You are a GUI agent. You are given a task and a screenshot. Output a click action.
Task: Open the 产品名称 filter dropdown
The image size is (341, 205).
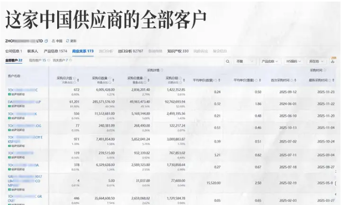(x=270, y=61)
